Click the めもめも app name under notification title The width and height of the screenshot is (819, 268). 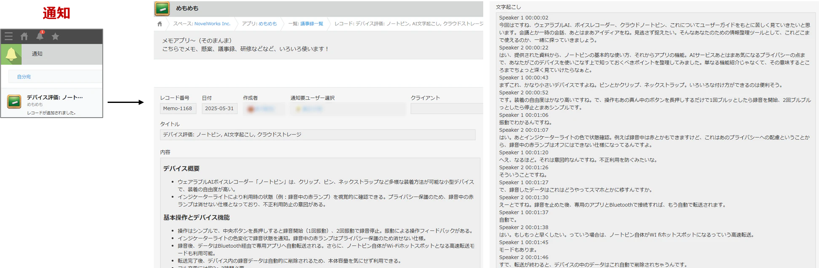[x=35, y=105]
